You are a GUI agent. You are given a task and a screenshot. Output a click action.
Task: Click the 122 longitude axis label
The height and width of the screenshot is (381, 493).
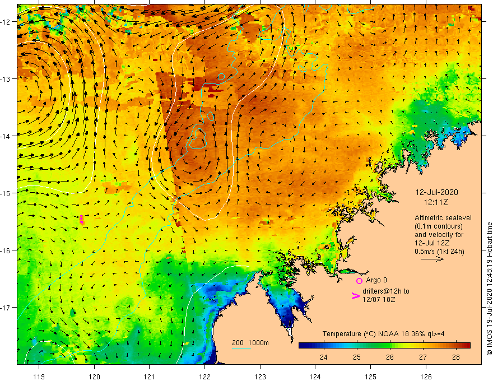204,377
